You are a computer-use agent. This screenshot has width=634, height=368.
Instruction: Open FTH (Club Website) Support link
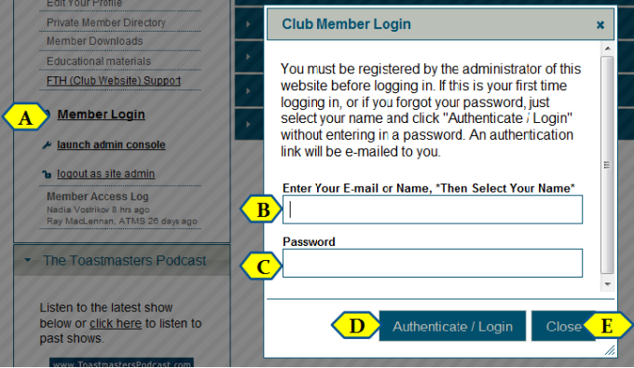tap(114, 81)
